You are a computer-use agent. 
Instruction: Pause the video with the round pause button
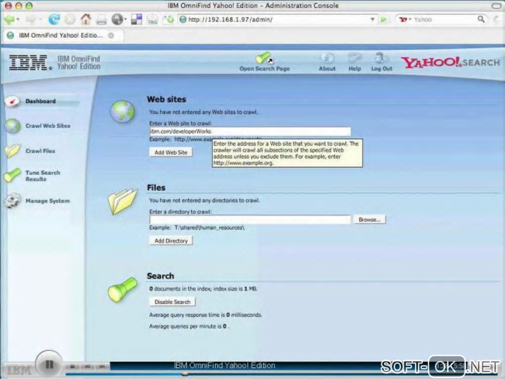(49, 365)
